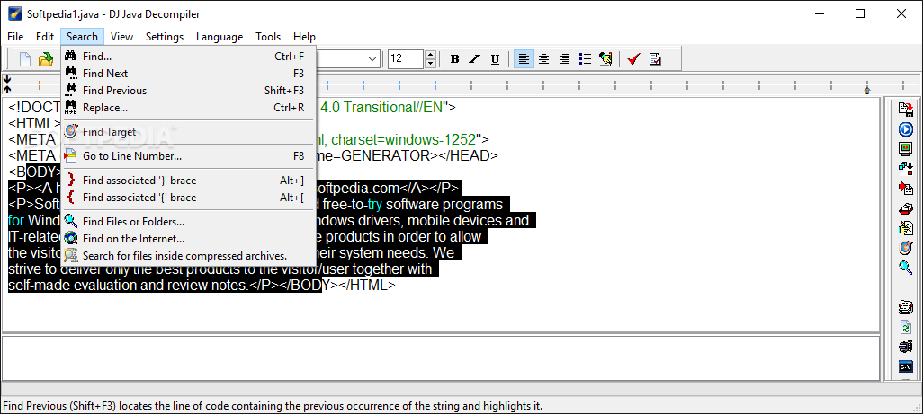
Task: Increase font size with up arrow
Action: point(430,55)
